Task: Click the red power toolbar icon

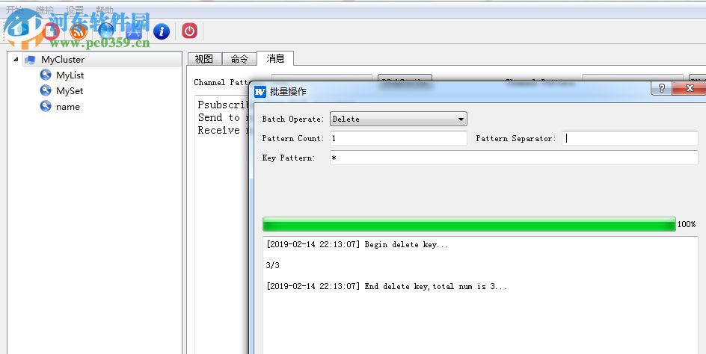Action: (189, 31)
